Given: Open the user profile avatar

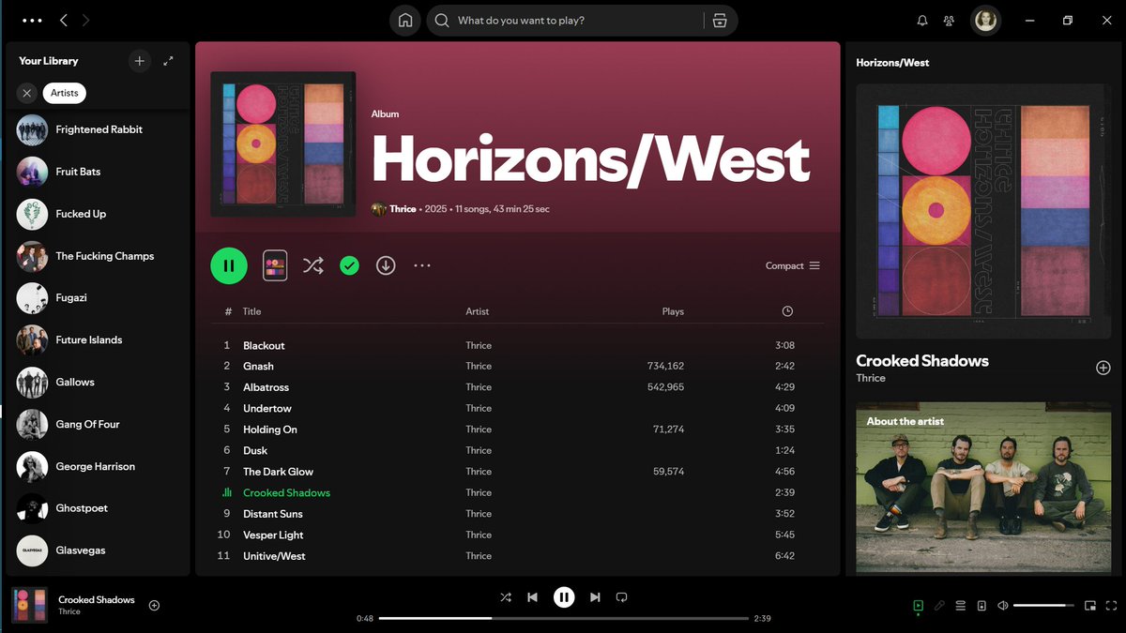Looking at the screenshot, I should [x=985, y=21].
